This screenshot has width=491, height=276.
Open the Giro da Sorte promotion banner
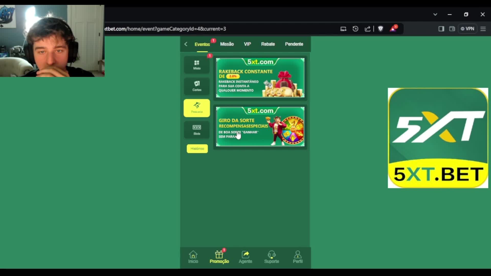pyautogui.click(x=260, y=126)
